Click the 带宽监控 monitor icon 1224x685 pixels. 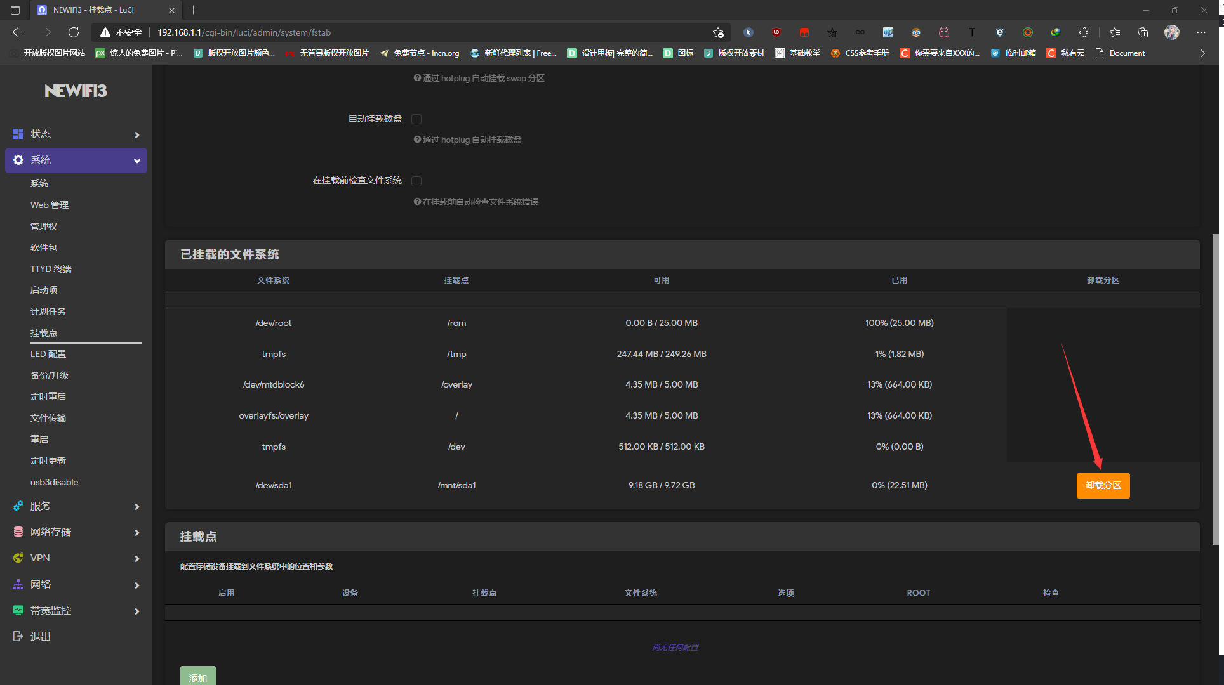[x=18, y=611]
